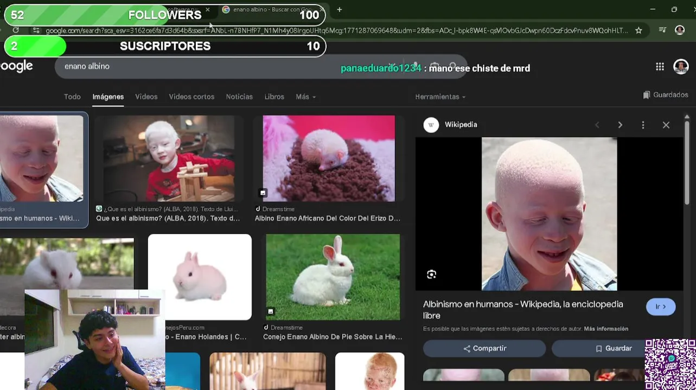
Task: Open the Google apps grid icon
Action: [660, 67]
